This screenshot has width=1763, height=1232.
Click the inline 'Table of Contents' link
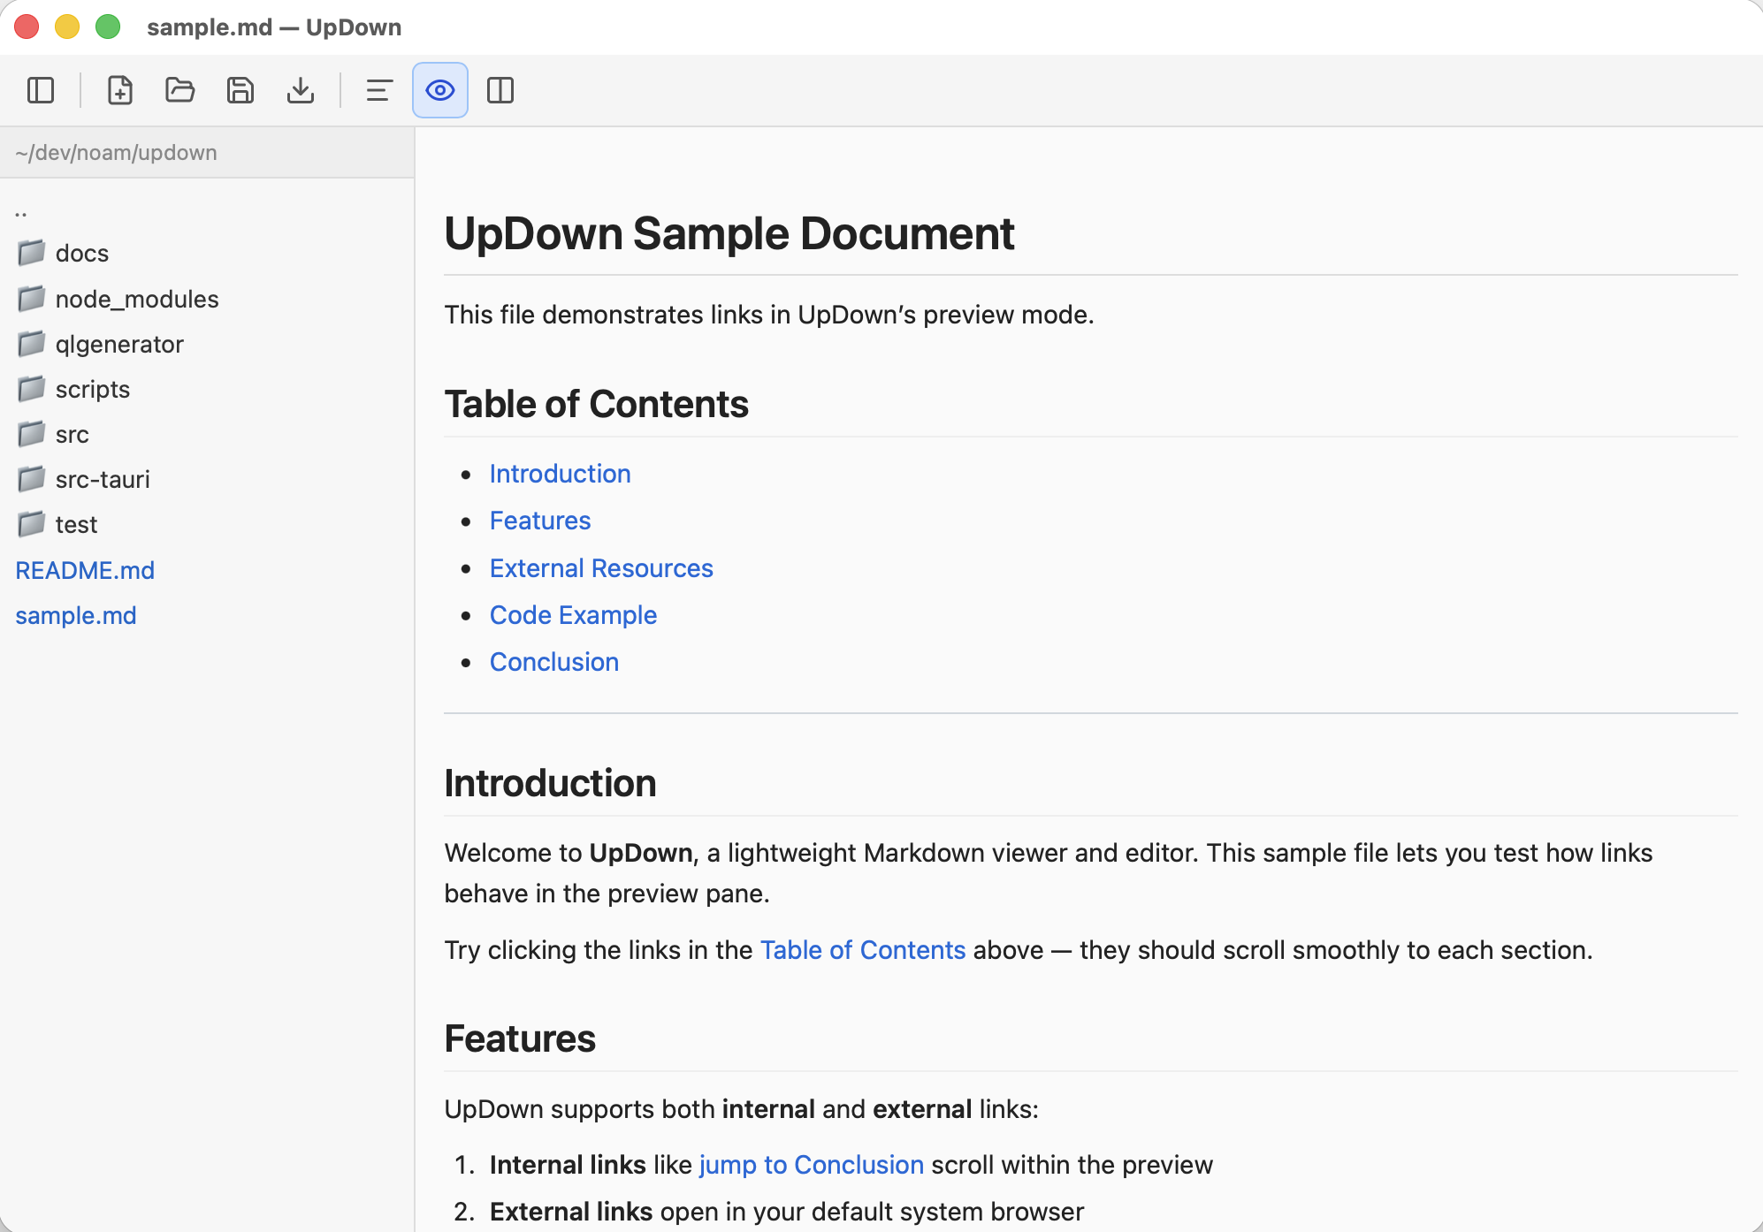(x=863, y=950)
